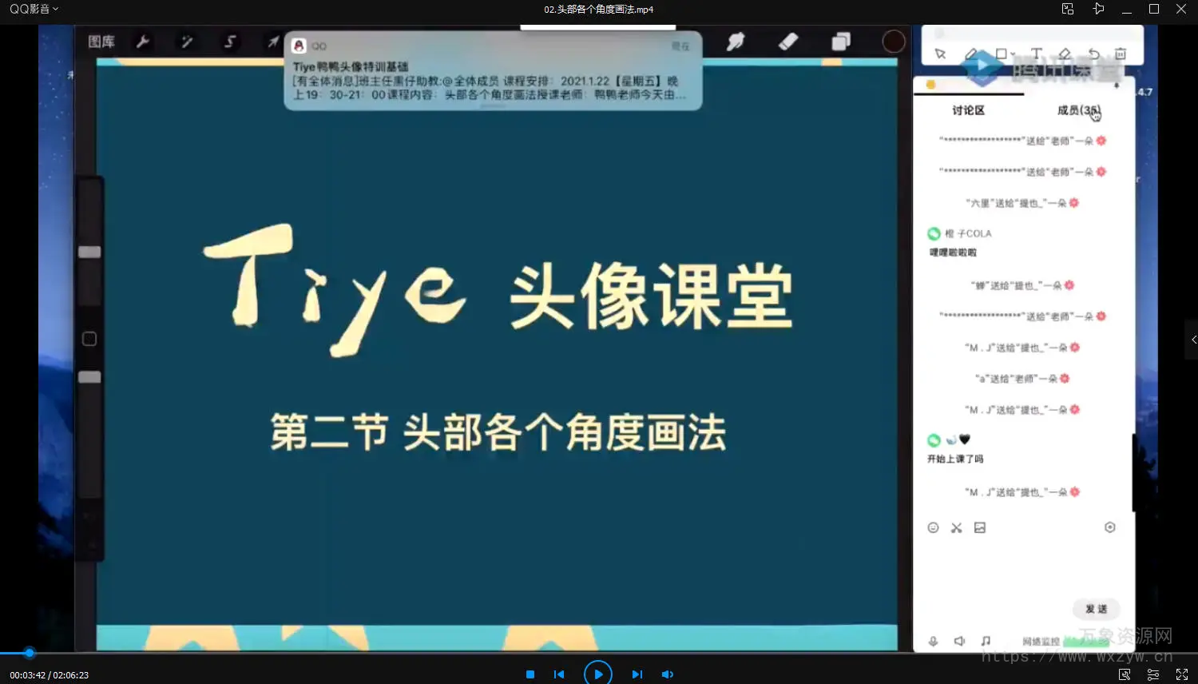This screenshot has width=1198, height=684.
Task: Stop the video playback
Action: (530, 674)
